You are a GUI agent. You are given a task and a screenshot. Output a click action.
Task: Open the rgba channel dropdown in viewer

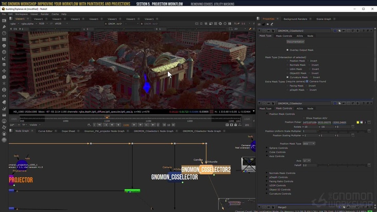pyautogui.click(x=14, y=24)
